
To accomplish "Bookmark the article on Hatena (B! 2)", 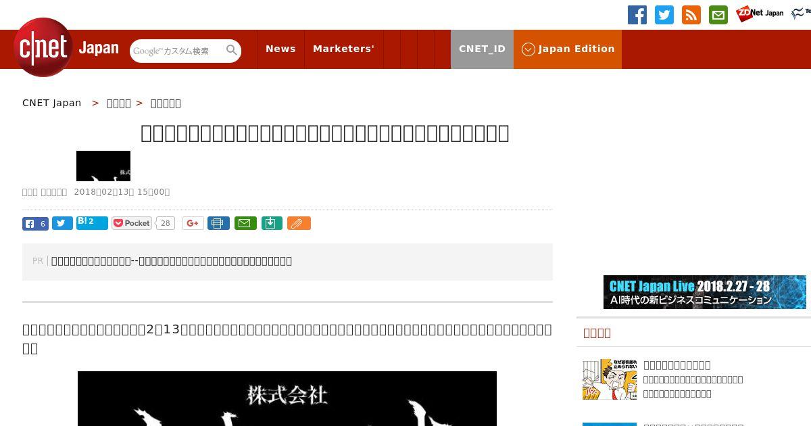I will click(x=92, y=222).
